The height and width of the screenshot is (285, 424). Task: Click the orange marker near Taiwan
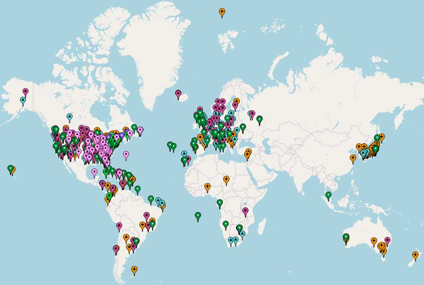353,158
